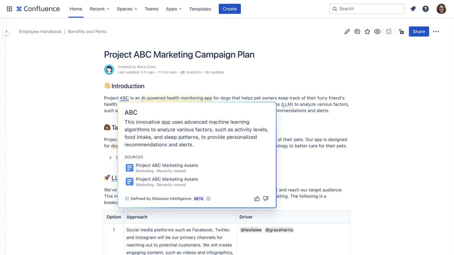Open the Templates menu item
Screen dimensions: 454x255
(x=200, y=9)
